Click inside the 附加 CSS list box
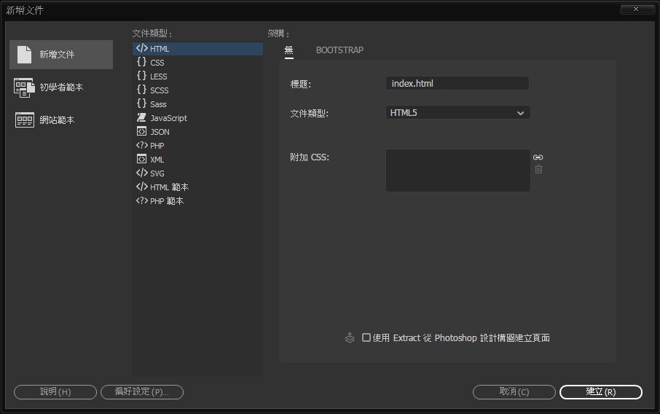Image resolution: width=660 pixels, height=414 pixels. 457,171
